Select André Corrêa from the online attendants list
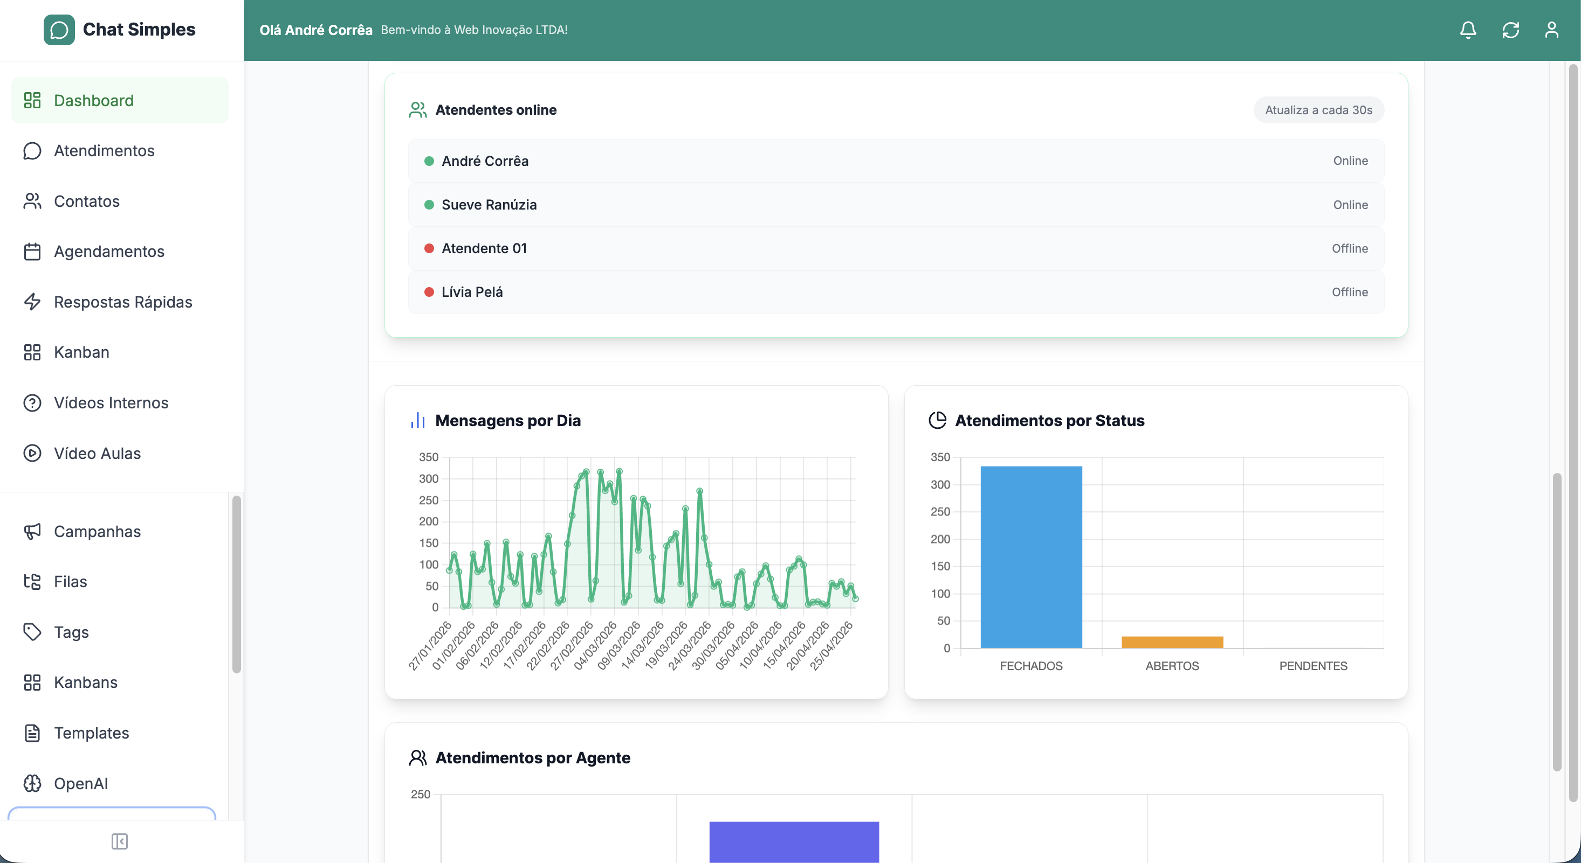 (x=485, y=161)
